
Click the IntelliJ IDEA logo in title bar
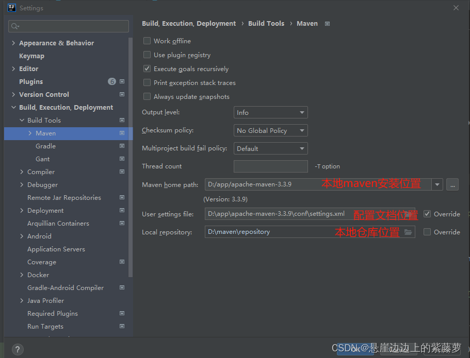[x=12, y=8]
